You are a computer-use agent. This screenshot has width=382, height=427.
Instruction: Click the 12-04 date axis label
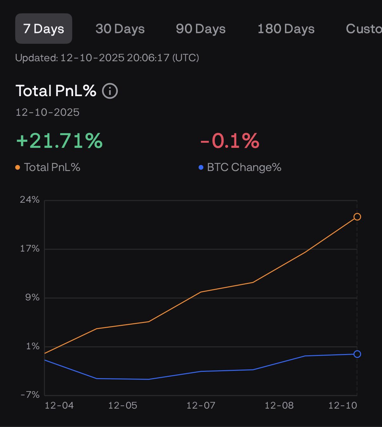(59, 405)
